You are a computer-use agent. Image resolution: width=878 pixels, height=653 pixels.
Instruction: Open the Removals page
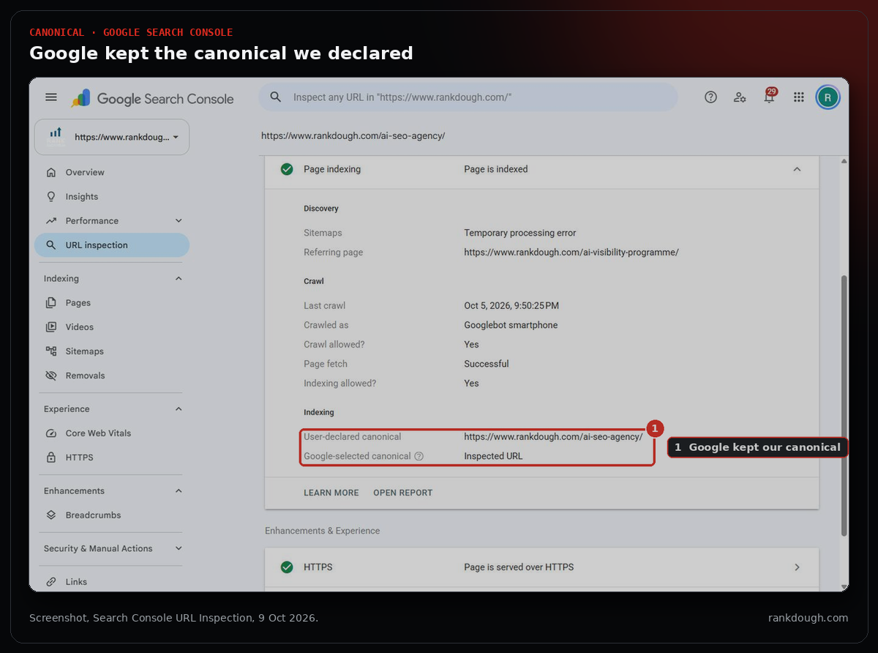click(85, 376)
